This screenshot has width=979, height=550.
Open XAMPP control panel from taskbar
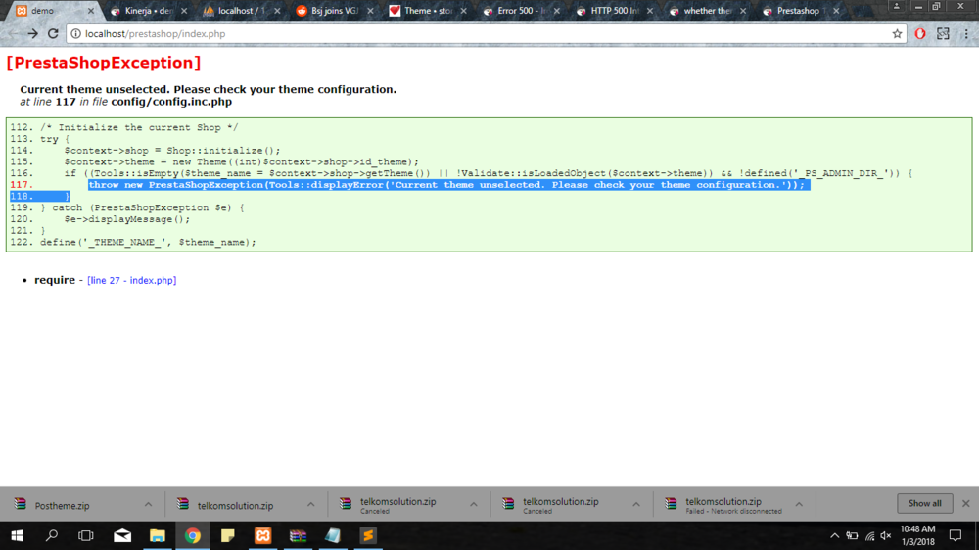262,535
